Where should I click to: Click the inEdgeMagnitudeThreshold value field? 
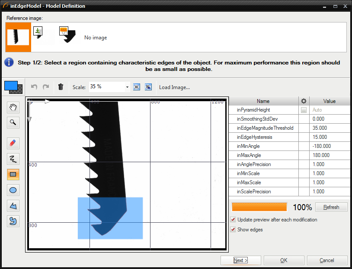330,128
